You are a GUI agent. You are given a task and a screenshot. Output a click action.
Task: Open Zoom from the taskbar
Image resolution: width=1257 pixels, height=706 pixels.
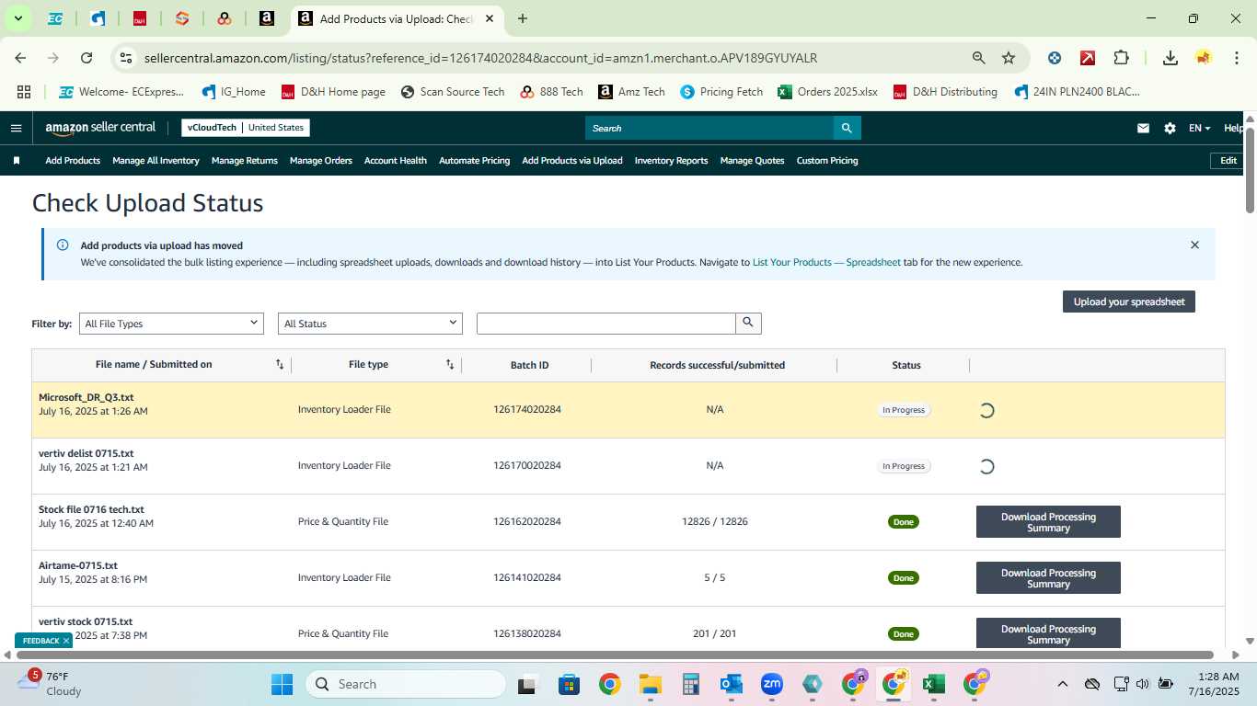pos(771,684)
